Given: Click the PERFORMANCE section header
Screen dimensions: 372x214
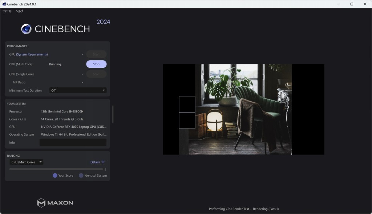Looking at the screenshot, I should point(17,46).
